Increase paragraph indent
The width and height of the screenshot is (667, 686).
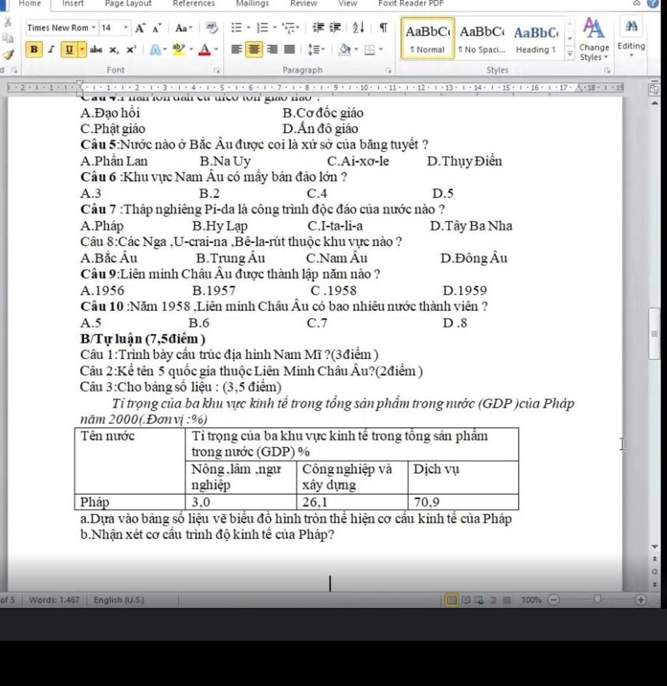[x=335, y=28]
